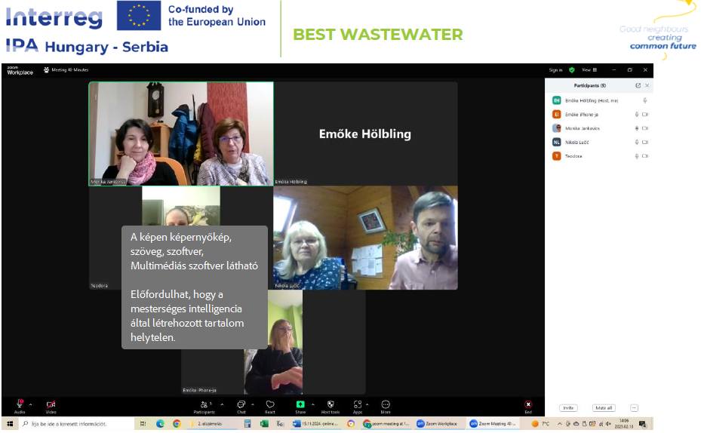Select Teodora in participants list
The width and height of the screenshot is (701, 433).
pos(599,156)
